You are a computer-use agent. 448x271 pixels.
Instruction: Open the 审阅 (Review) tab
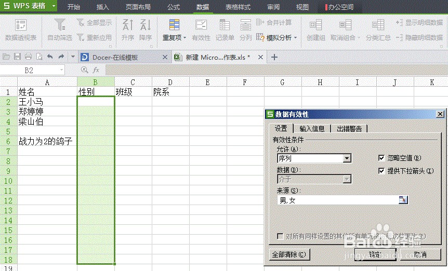point(273,7)
